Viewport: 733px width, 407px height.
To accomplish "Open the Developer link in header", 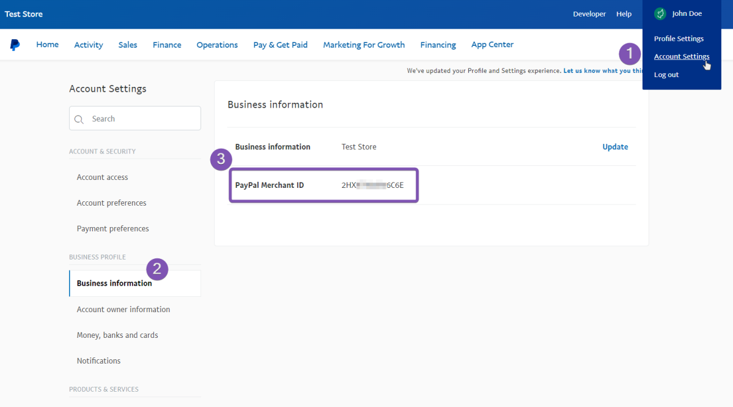I will pyautogui.click(x=589, y=14).
